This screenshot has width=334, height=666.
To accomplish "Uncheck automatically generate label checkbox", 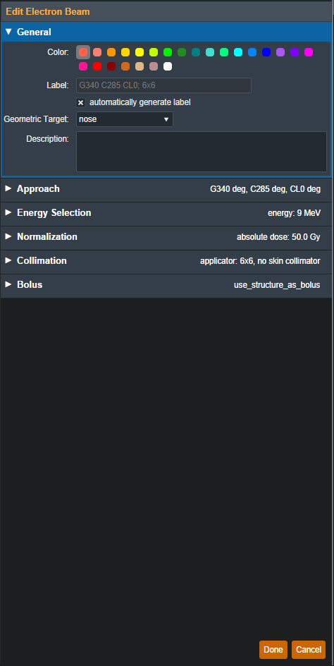I will point(80,103).
